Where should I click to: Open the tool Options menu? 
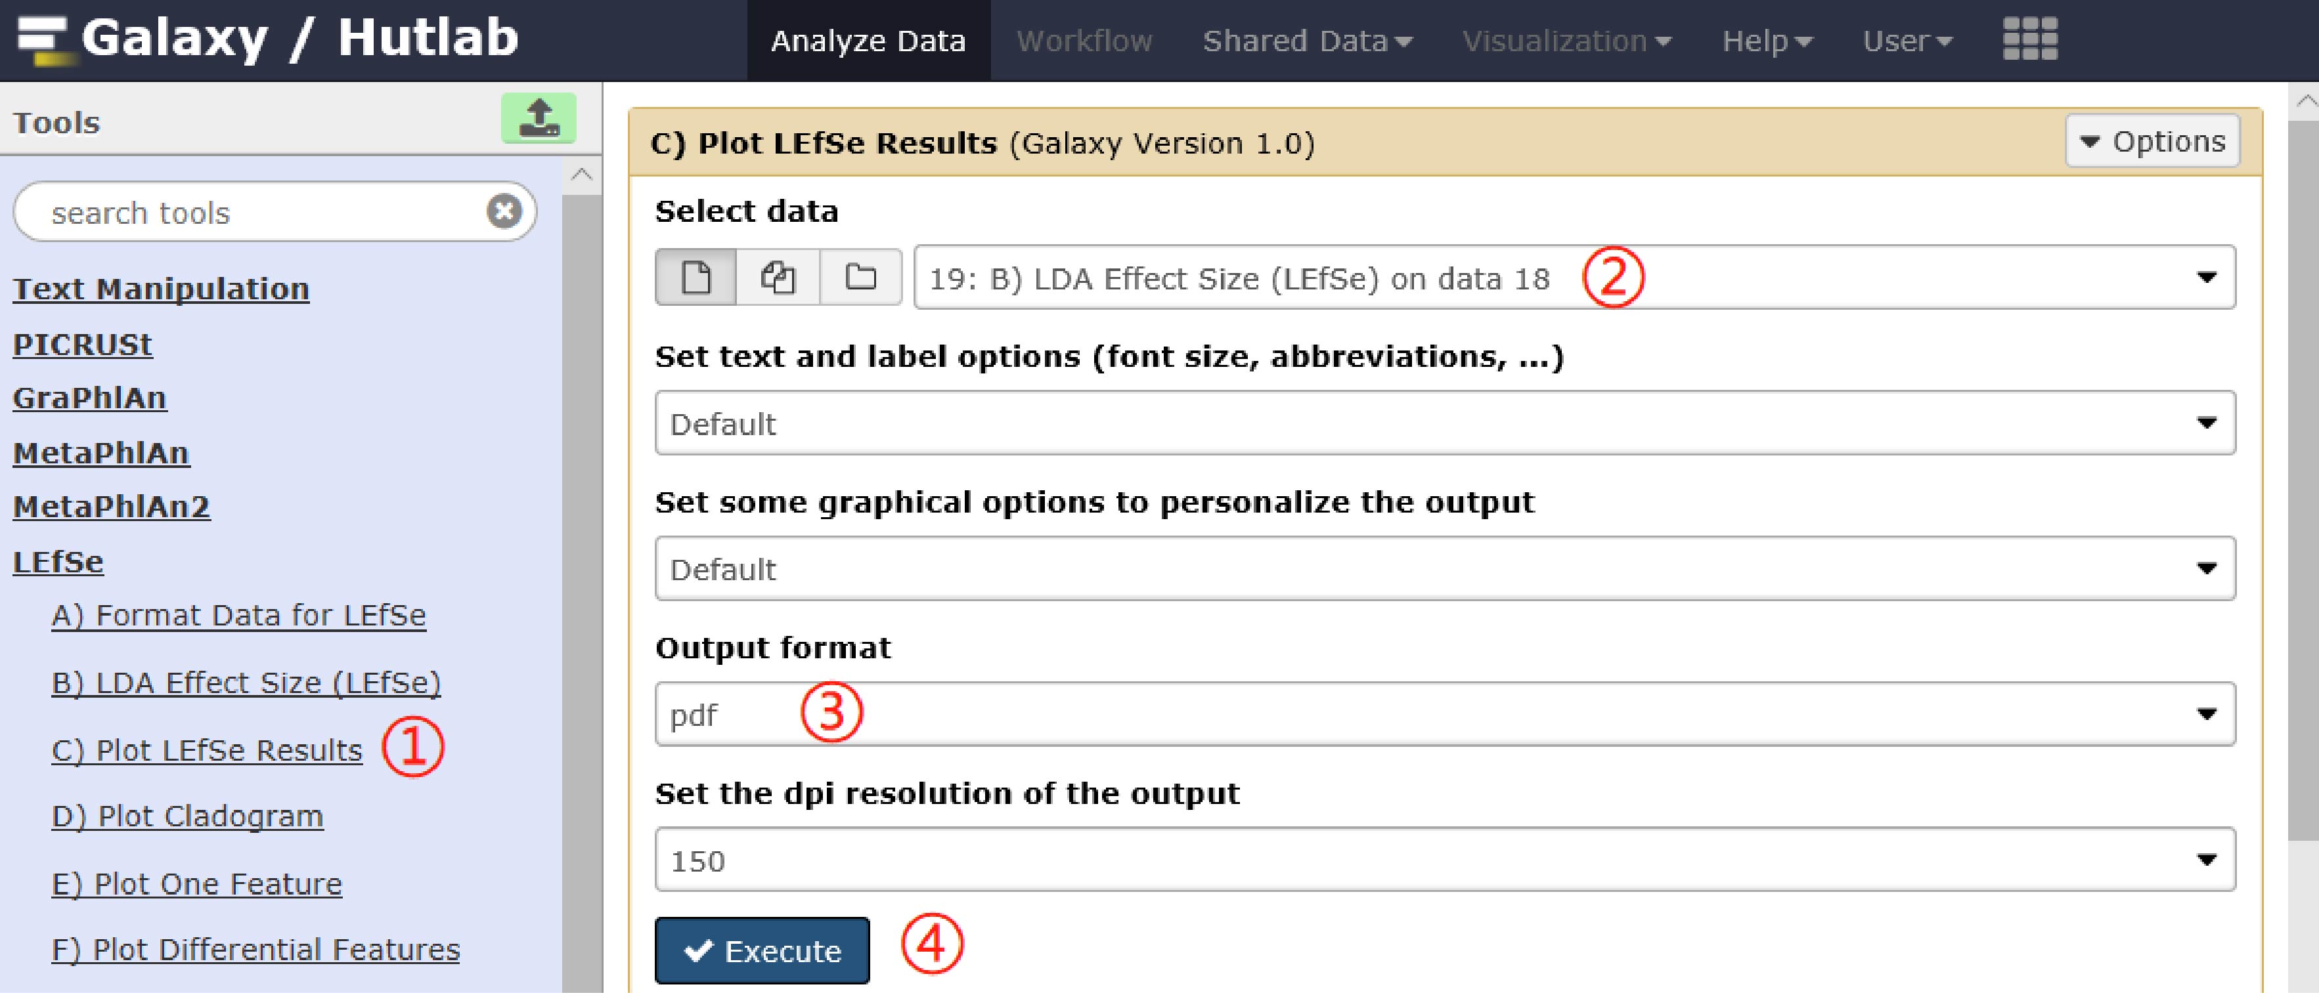[2152, 141]
